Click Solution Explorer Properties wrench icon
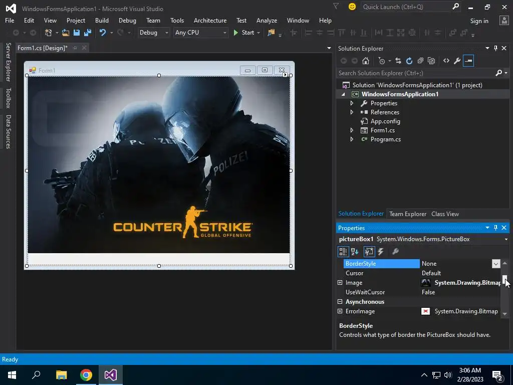The width and height of the screenshot is (513, 385). pyautogui.click(x=457, y=61)
